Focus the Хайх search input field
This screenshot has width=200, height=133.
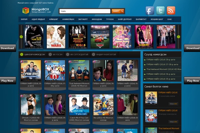click(85, 11)
